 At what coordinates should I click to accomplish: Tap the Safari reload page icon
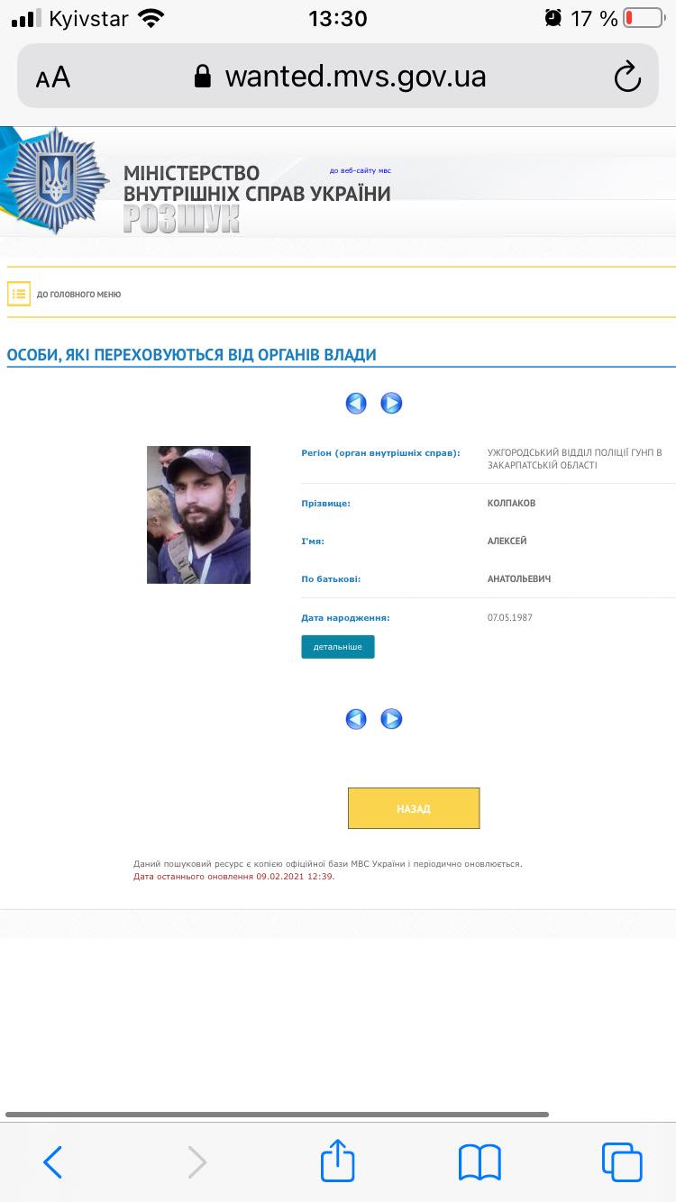tap(627, 77)
